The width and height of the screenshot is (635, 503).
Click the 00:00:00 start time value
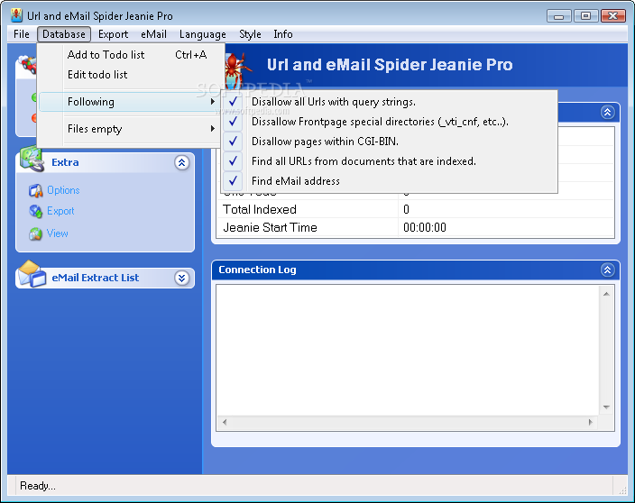tap(425, 227)
